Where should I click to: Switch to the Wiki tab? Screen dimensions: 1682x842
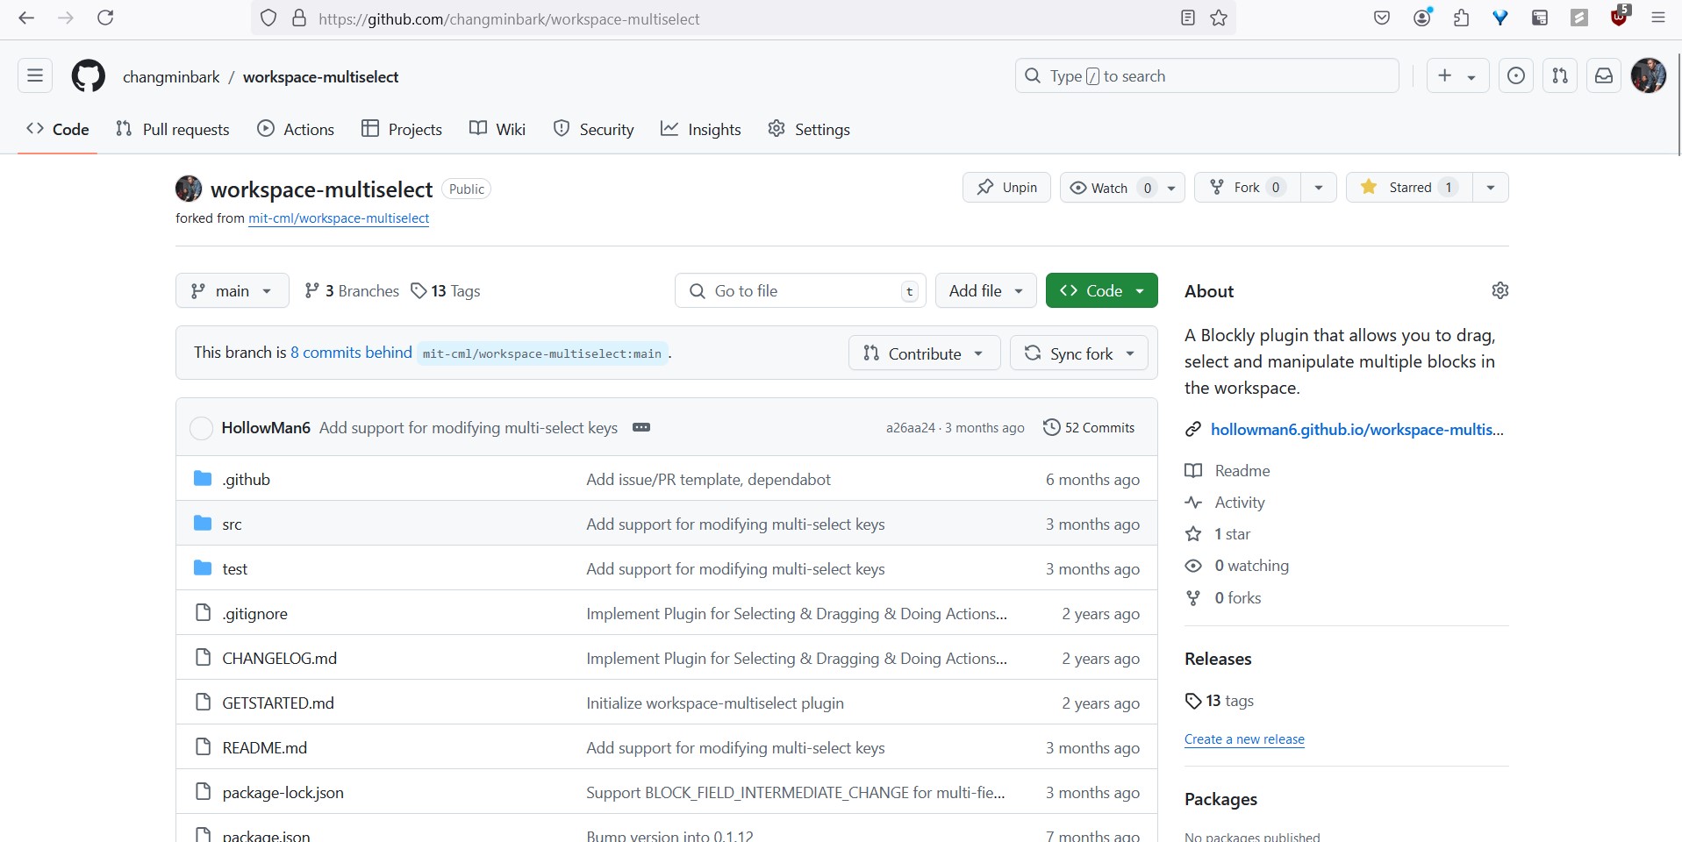[x=497, y=129]
